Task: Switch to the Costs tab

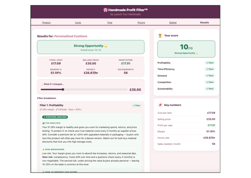Action: tap(78, 23)
